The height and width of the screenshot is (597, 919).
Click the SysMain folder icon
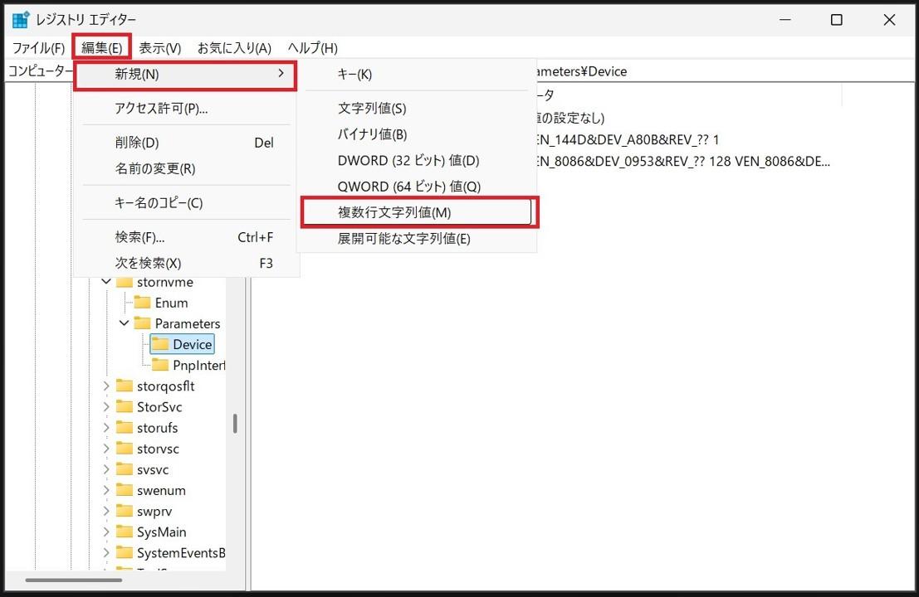pyautogui.click(x=125, y=532)
